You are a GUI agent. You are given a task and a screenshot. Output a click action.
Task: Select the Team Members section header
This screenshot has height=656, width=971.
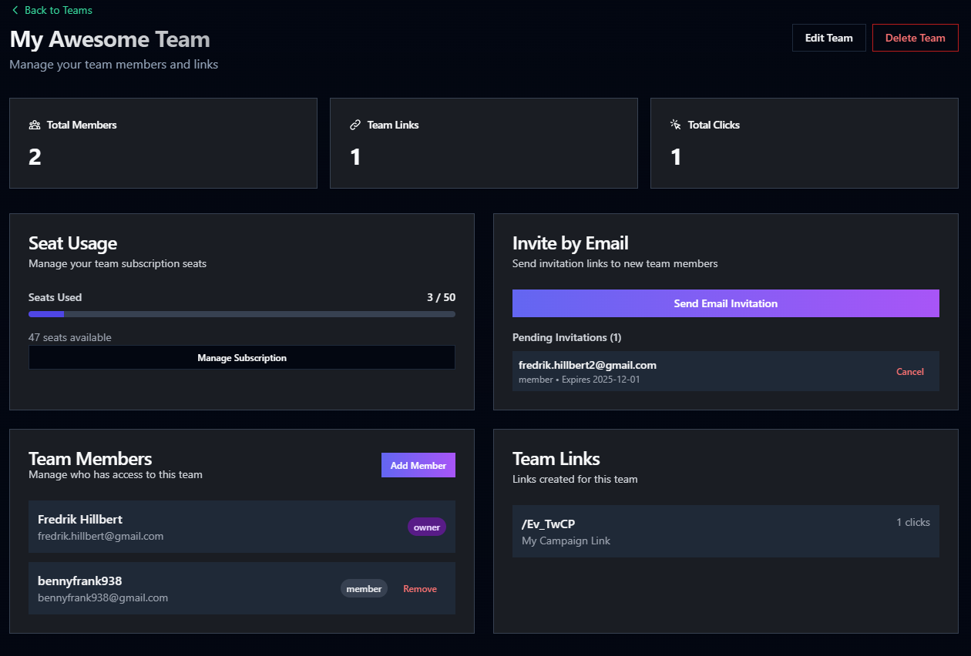[x=89, y=459]
